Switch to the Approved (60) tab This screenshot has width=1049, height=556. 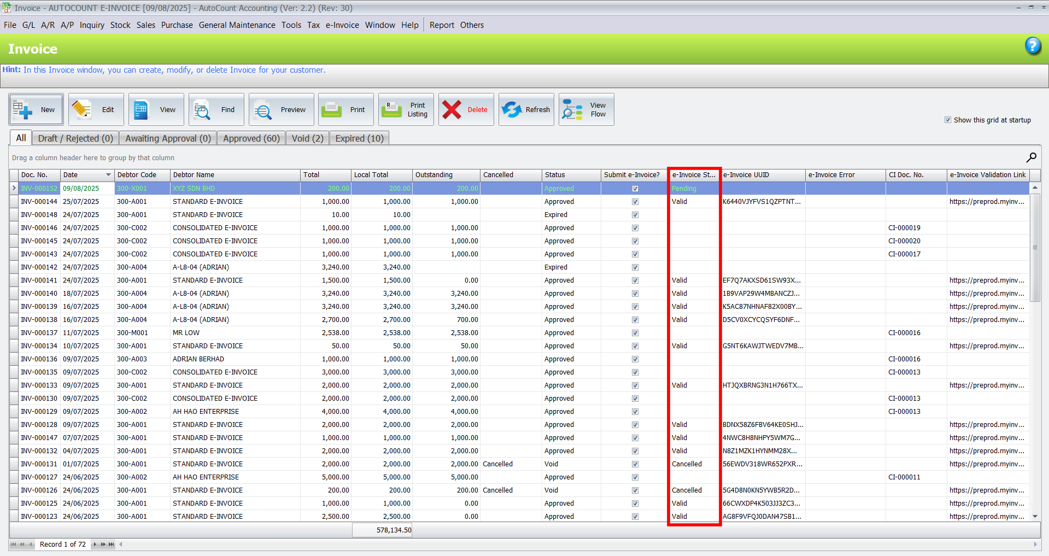click(251, 138)
